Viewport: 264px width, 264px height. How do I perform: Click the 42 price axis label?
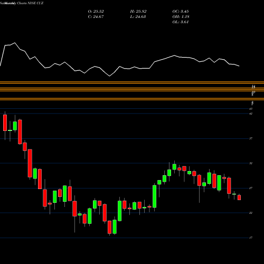[251, 114]
